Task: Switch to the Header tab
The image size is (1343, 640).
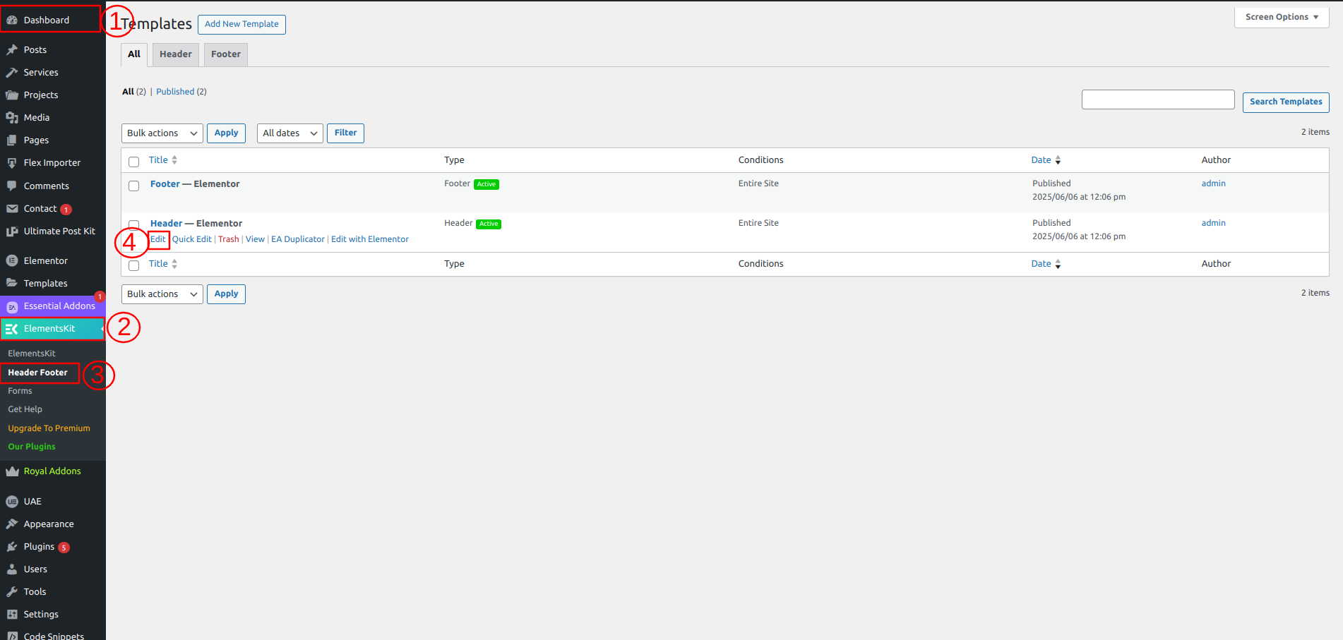Action: pyautogui.click(x=175, y=54)
